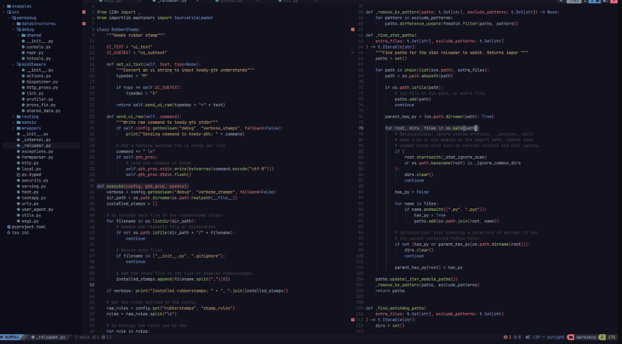Click the Python icon beside repr.py

[24, 53]
